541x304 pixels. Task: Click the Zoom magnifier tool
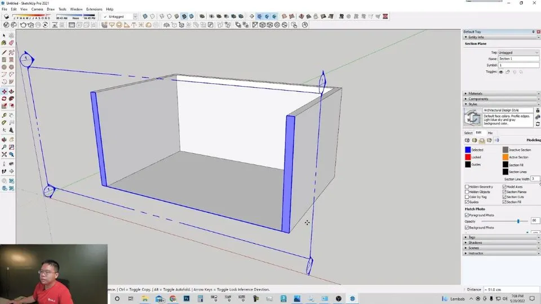click(x=4, y=147)
